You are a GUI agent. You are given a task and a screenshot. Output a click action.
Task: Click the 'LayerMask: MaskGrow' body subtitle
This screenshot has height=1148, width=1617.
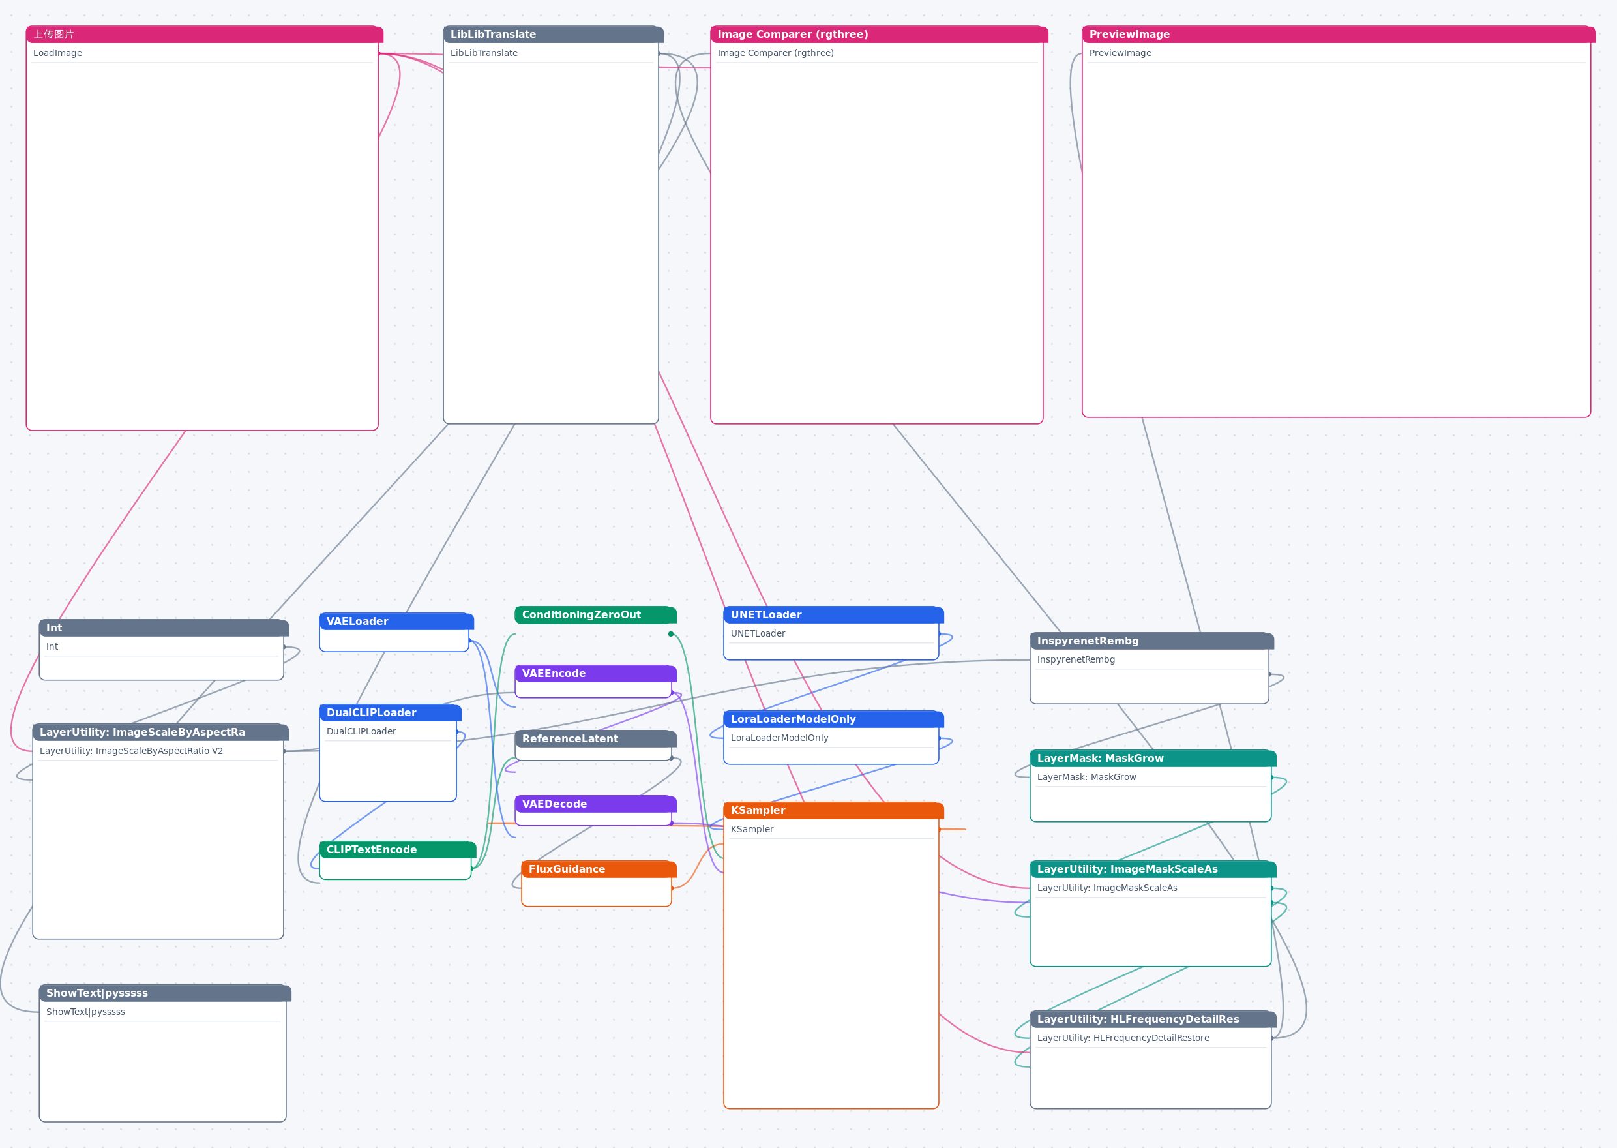coord(1086,777)
